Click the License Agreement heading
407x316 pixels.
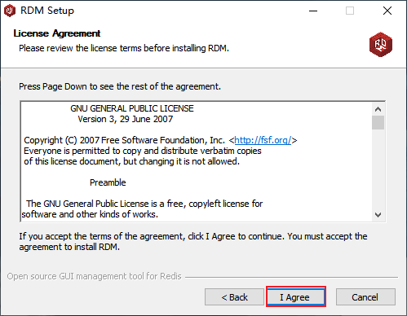tap(57, 33)
